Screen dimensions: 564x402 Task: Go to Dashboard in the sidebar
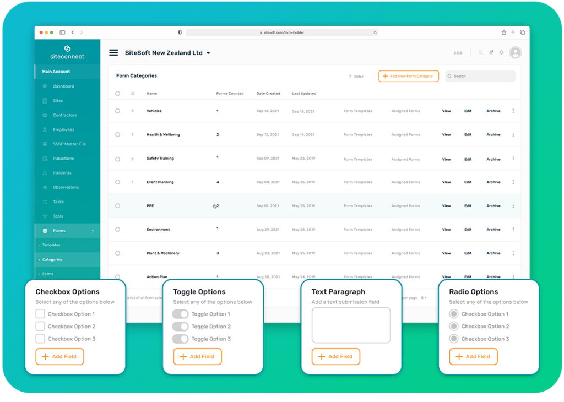64,86
